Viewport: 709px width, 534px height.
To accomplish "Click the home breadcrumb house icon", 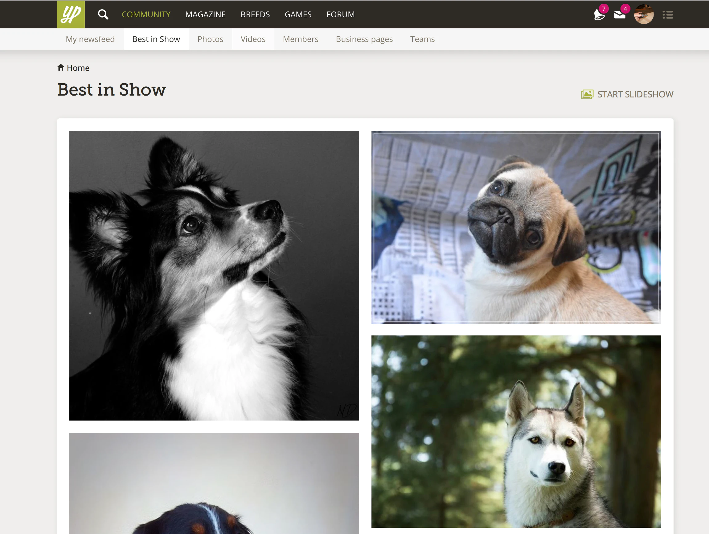I will click(x=61, y=68).
